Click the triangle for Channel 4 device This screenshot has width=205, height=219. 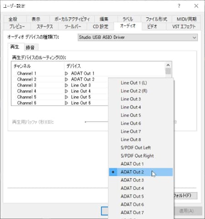click(x=67, y=91)
